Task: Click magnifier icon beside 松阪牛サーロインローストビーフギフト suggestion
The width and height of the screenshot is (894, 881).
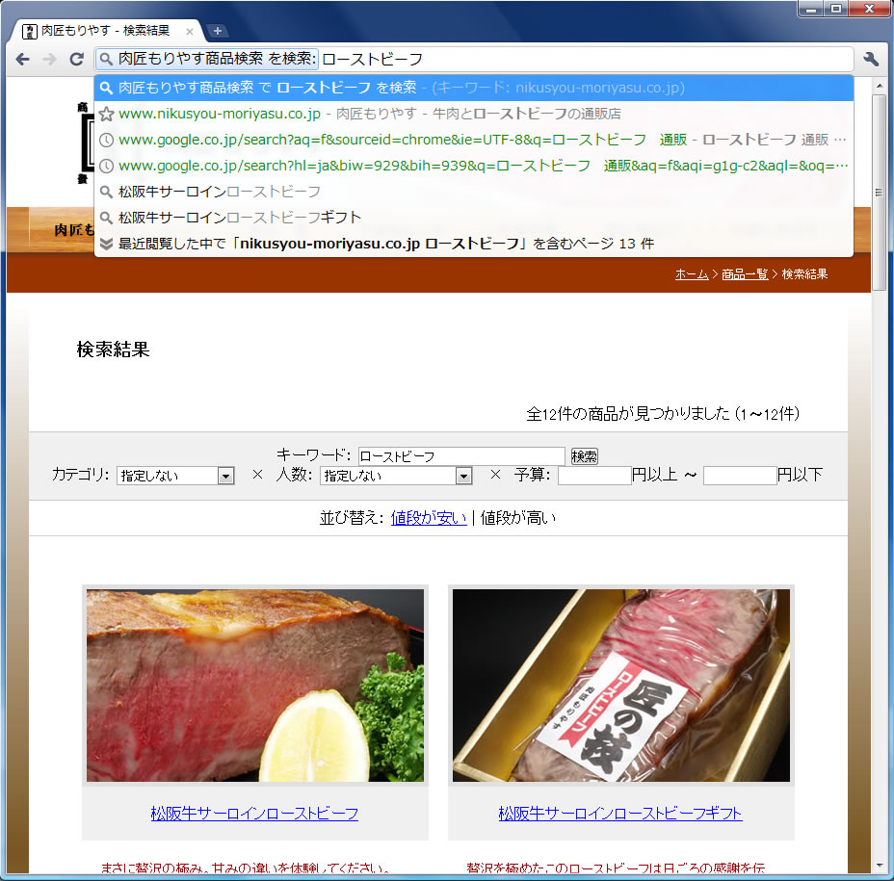Action: [x=106, y=217]
